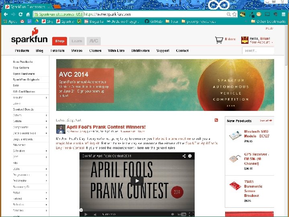
Task: Go back with the browser back arrow
Action: 6,14
